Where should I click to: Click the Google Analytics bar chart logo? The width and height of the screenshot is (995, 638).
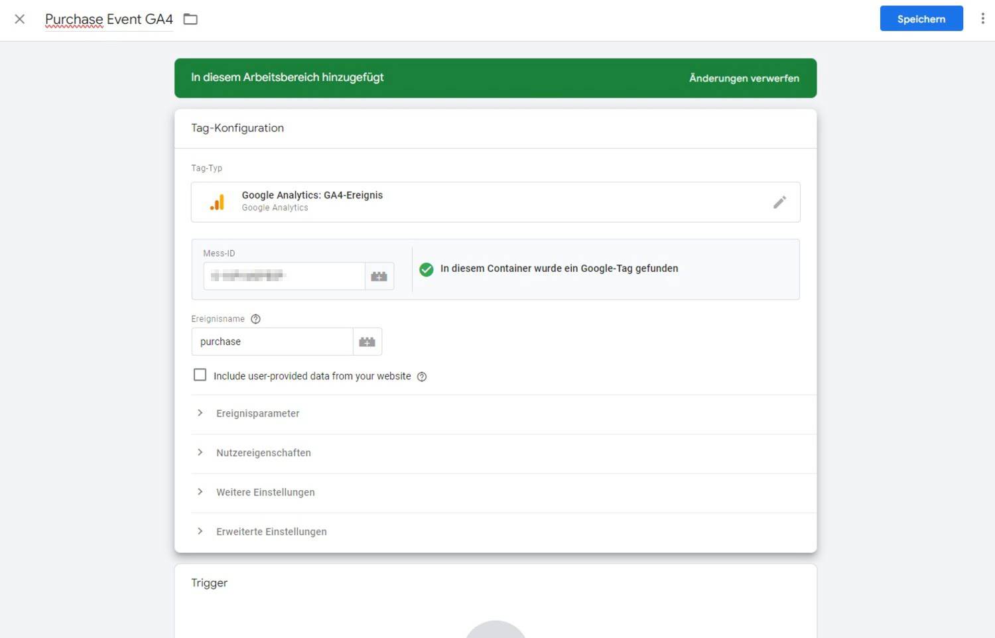217,202
